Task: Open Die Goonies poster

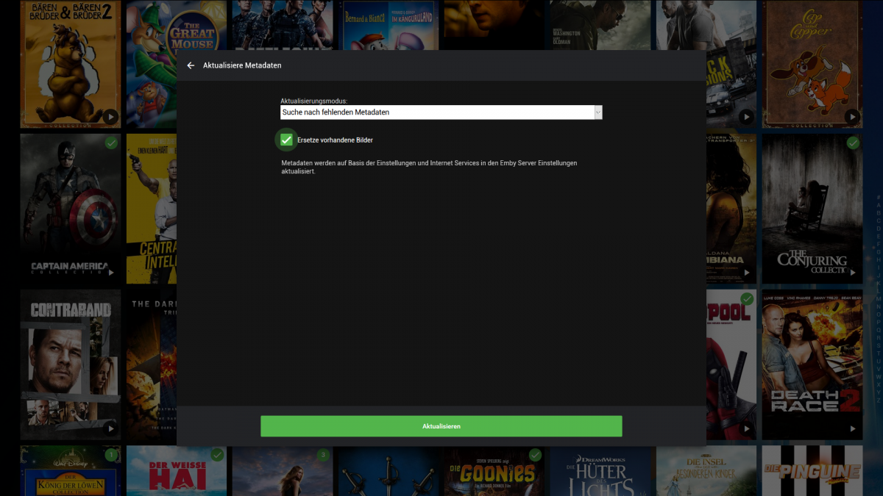Action: pos(494,471)
